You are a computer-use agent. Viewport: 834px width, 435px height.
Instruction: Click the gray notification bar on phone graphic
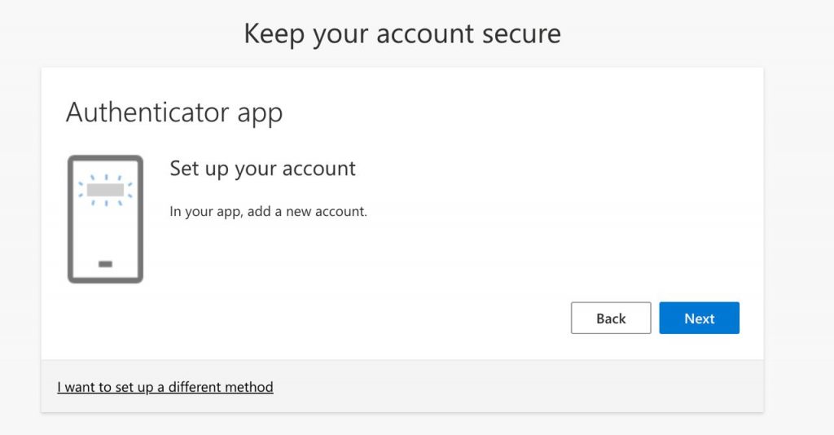coord(105,190)
